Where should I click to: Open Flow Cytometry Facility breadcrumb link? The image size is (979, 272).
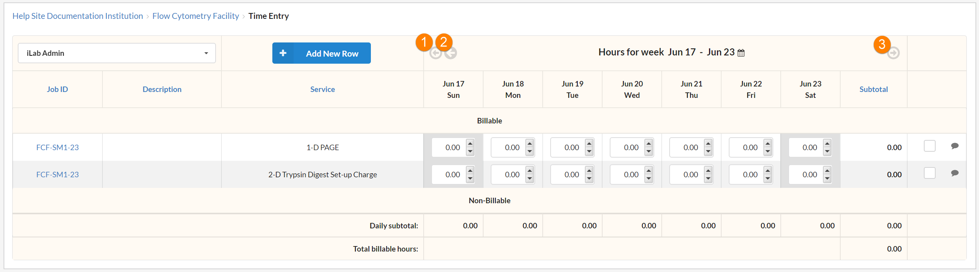[195, 16]
